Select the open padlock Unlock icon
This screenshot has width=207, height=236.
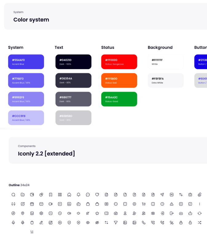(190, 222)
